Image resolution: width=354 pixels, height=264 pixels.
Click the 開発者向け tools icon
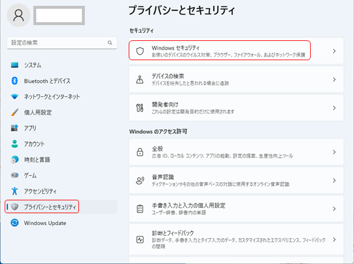[x=140, y=107]
